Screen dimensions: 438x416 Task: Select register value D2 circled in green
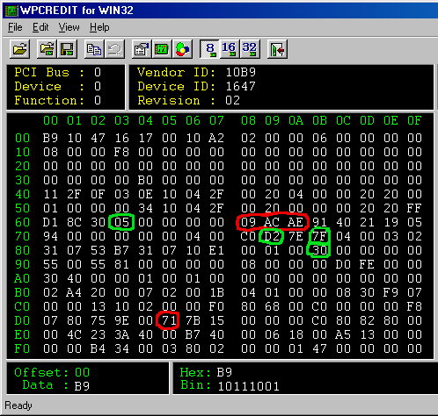tap(272, 236)
